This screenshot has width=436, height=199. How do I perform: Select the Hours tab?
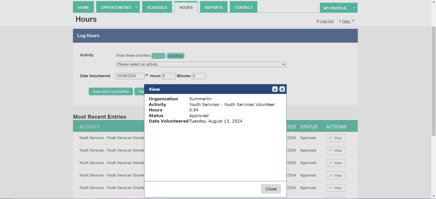[186, 7]
